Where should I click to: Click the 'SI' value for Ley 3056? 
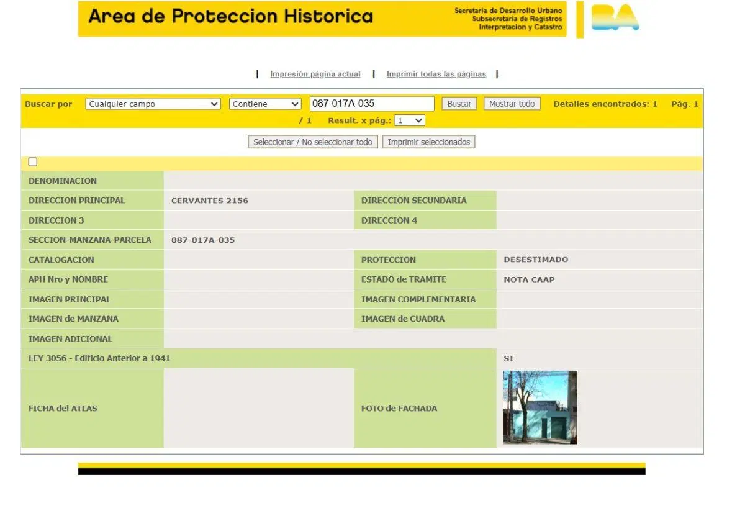[509, 358]
